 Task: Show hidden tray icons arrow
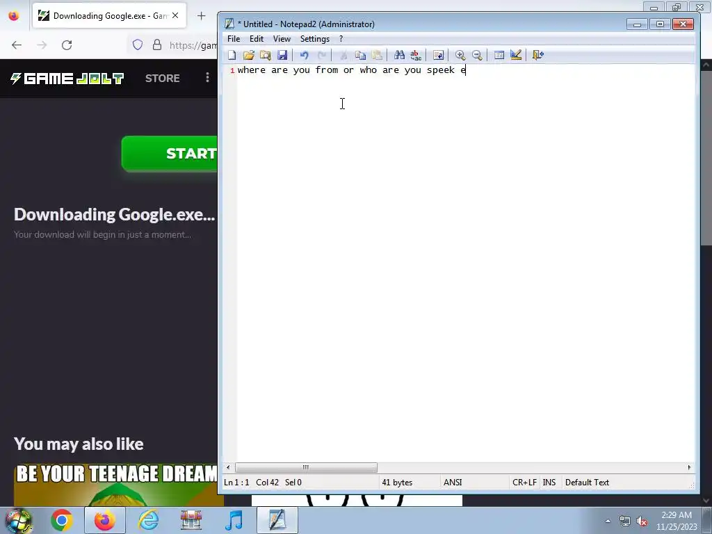point(608,521)
